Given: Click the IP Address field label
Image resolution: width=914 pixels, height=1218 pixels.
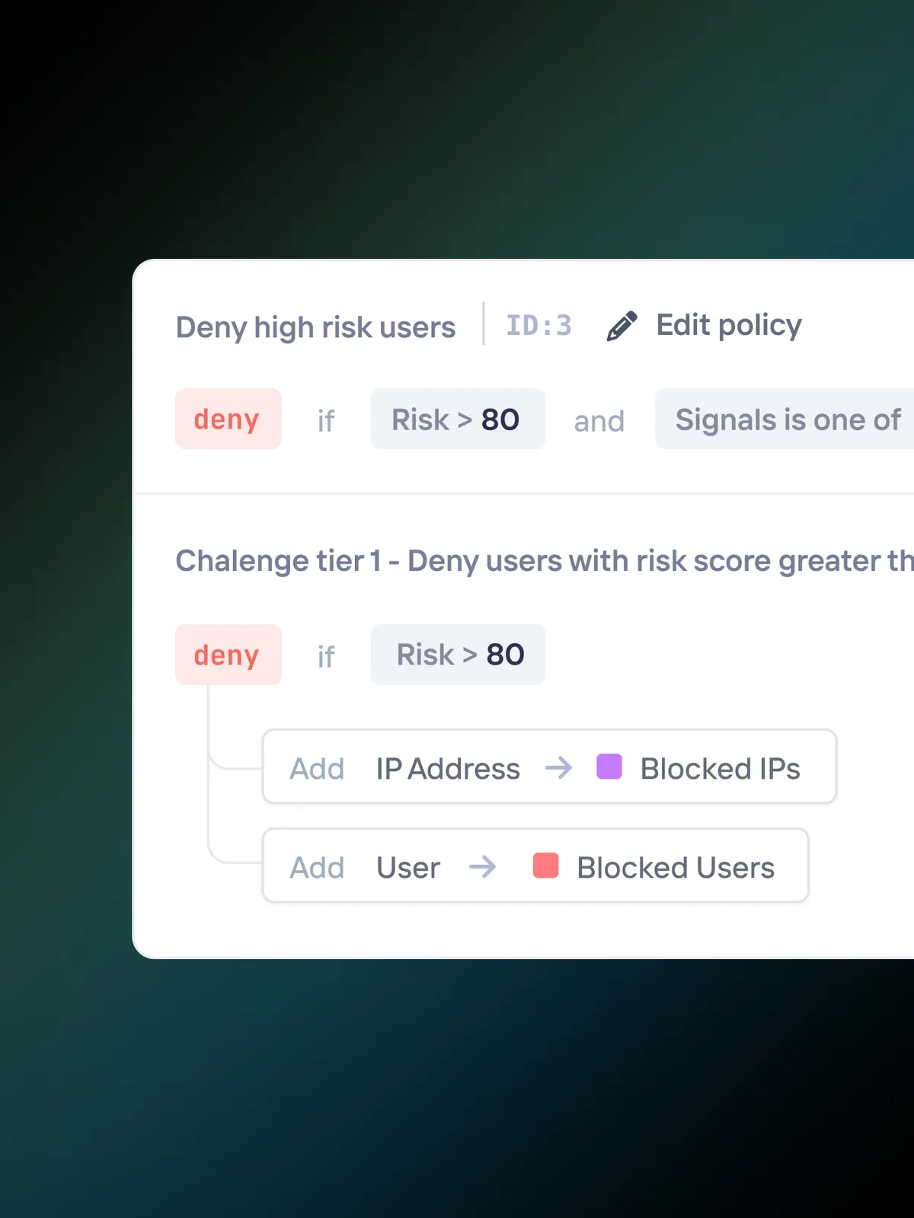Looking at the screenshot, I should click(448, 768).
